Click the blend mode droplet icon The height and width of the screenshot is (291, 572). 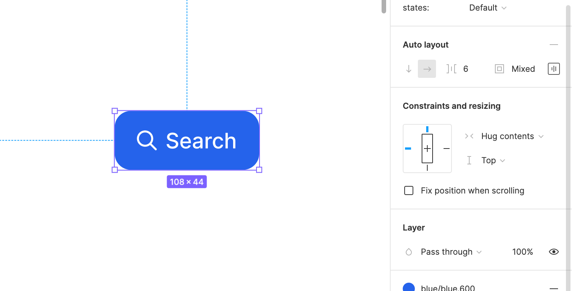[409, 252]
